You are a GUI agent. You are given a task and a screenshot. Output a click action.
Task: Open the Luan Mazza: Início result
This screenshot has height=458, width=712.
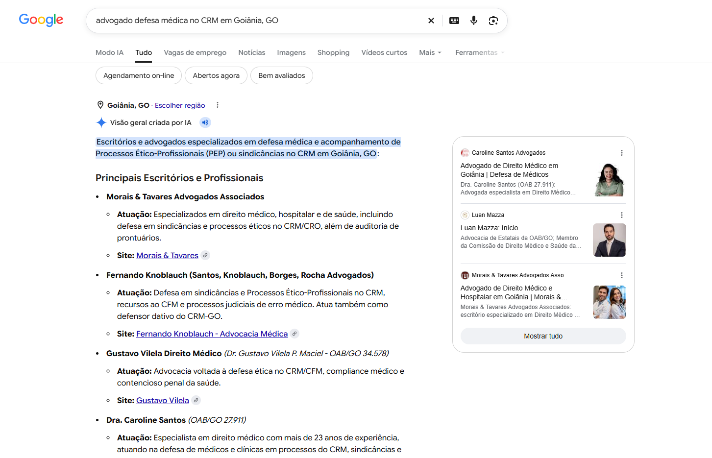pyautogui.click(x=489, y=228)
